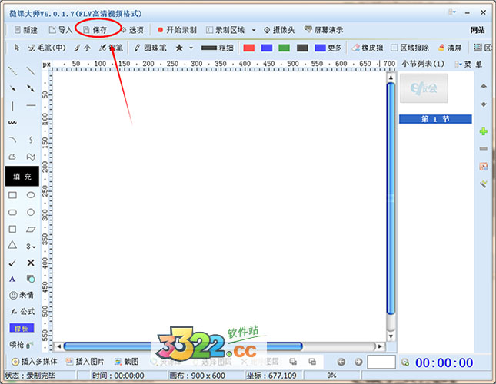Click the star shape tool
The width and height of the screenshot is (496, 384).
(179, 48)
